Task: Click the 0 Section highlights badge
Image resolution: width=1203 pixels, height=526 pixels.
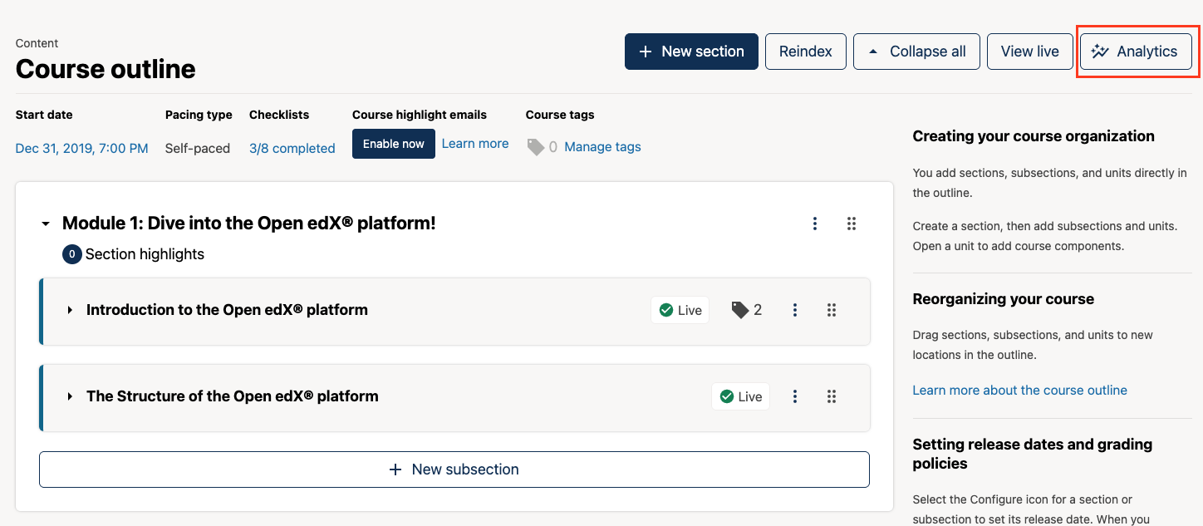Action: (x=73, y=253)
